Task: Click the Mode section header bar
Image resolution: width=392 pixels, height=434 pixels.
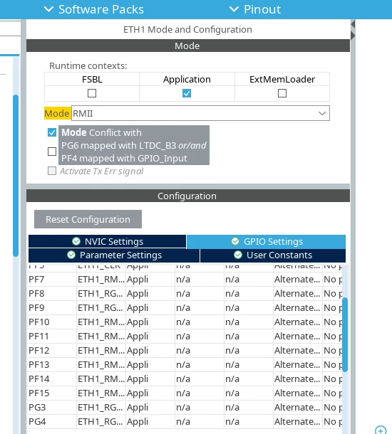Action: pyautogui.click(x=188, y=46)
